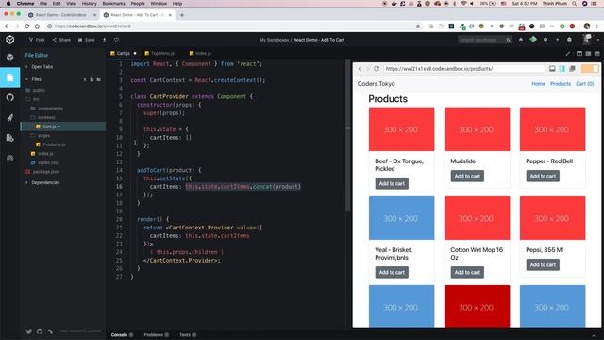Screen dimensions: 604x340
Task: Click the Mudslide product image
Action: (477, 129)
